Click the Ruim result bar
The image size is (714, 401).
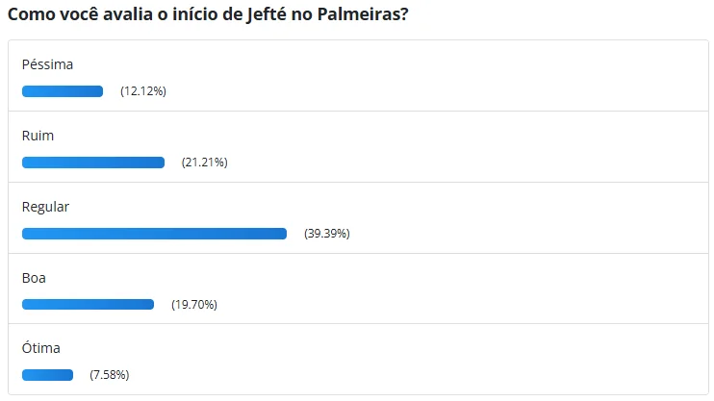[93, 163]
